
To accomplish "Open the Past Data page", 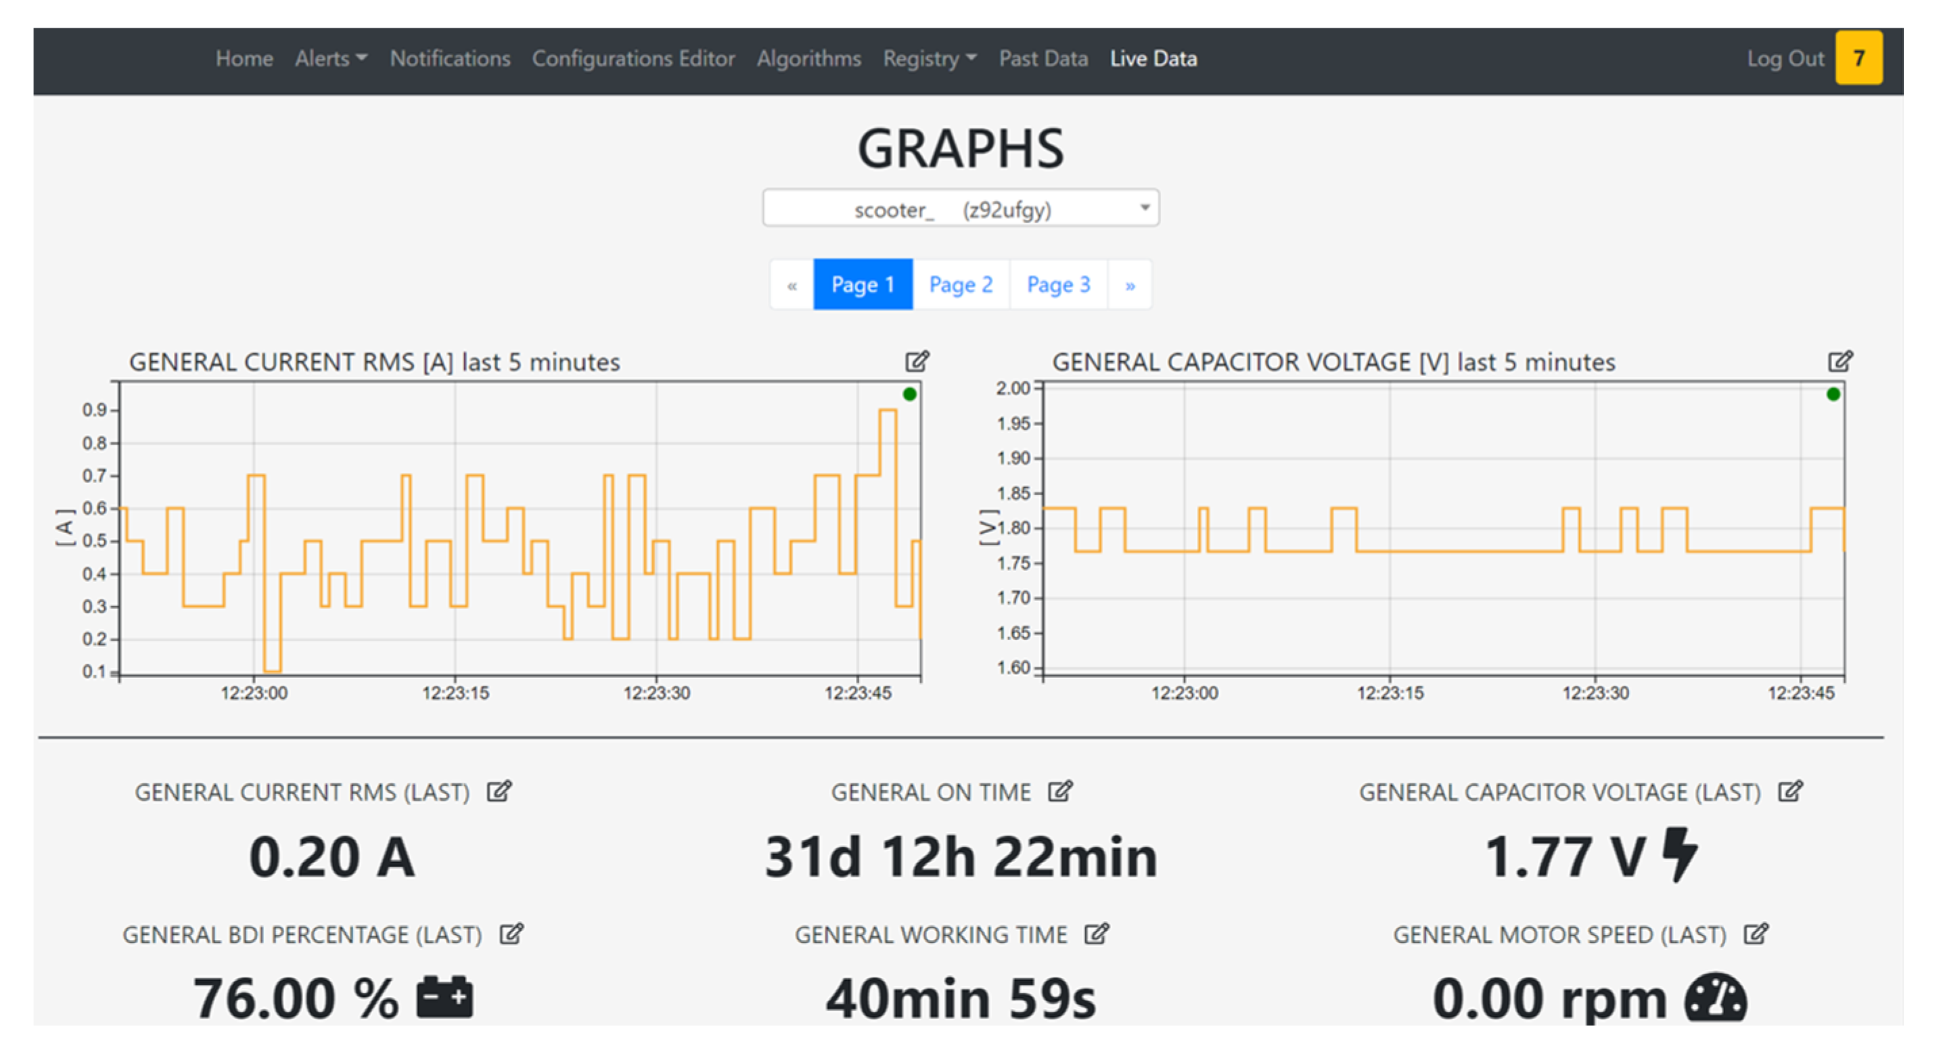I will click(x=1043, y=59).
